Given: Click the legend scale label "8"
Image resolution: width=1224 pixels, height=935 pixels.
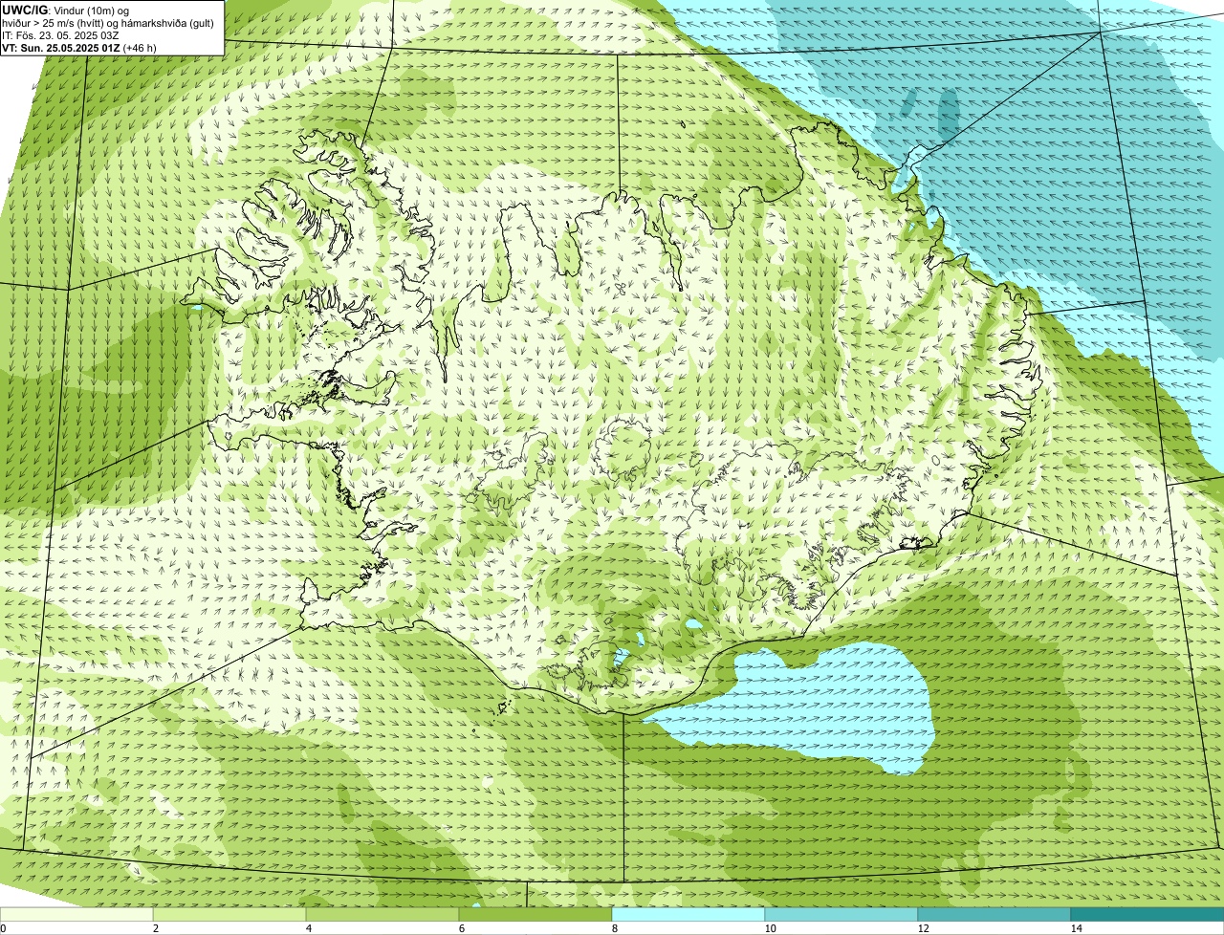Looking at the screenshot, I should [613, 928].
